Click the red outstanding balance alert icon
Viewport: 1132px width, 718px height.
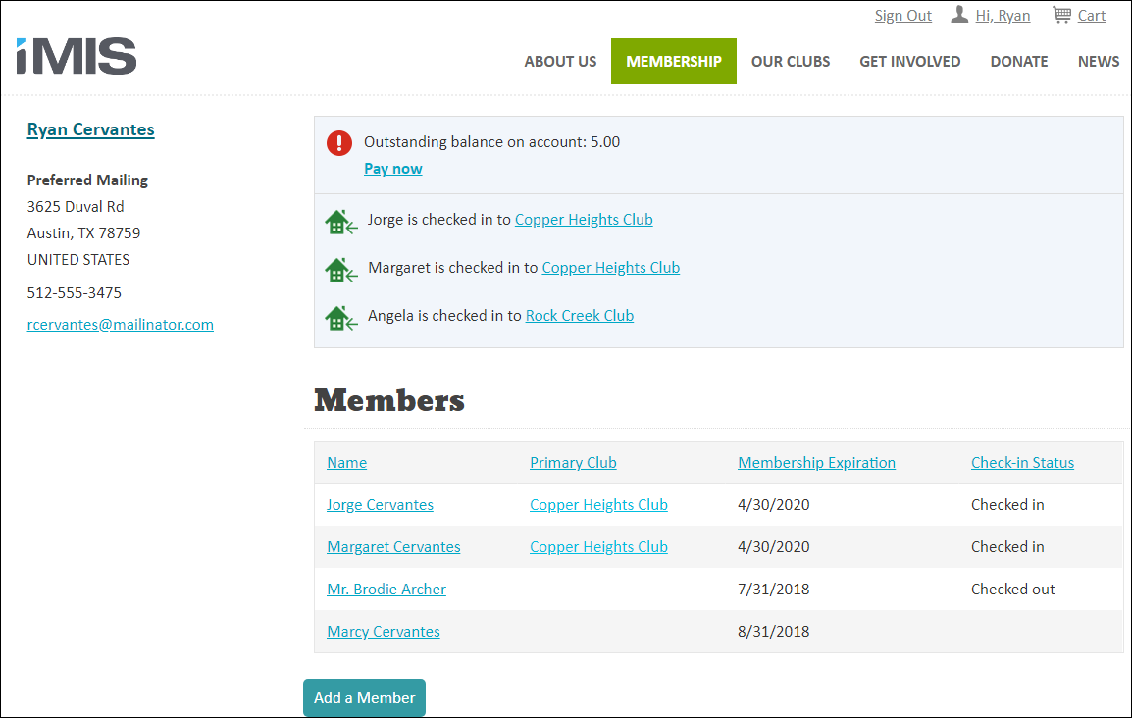pos(339,143)
